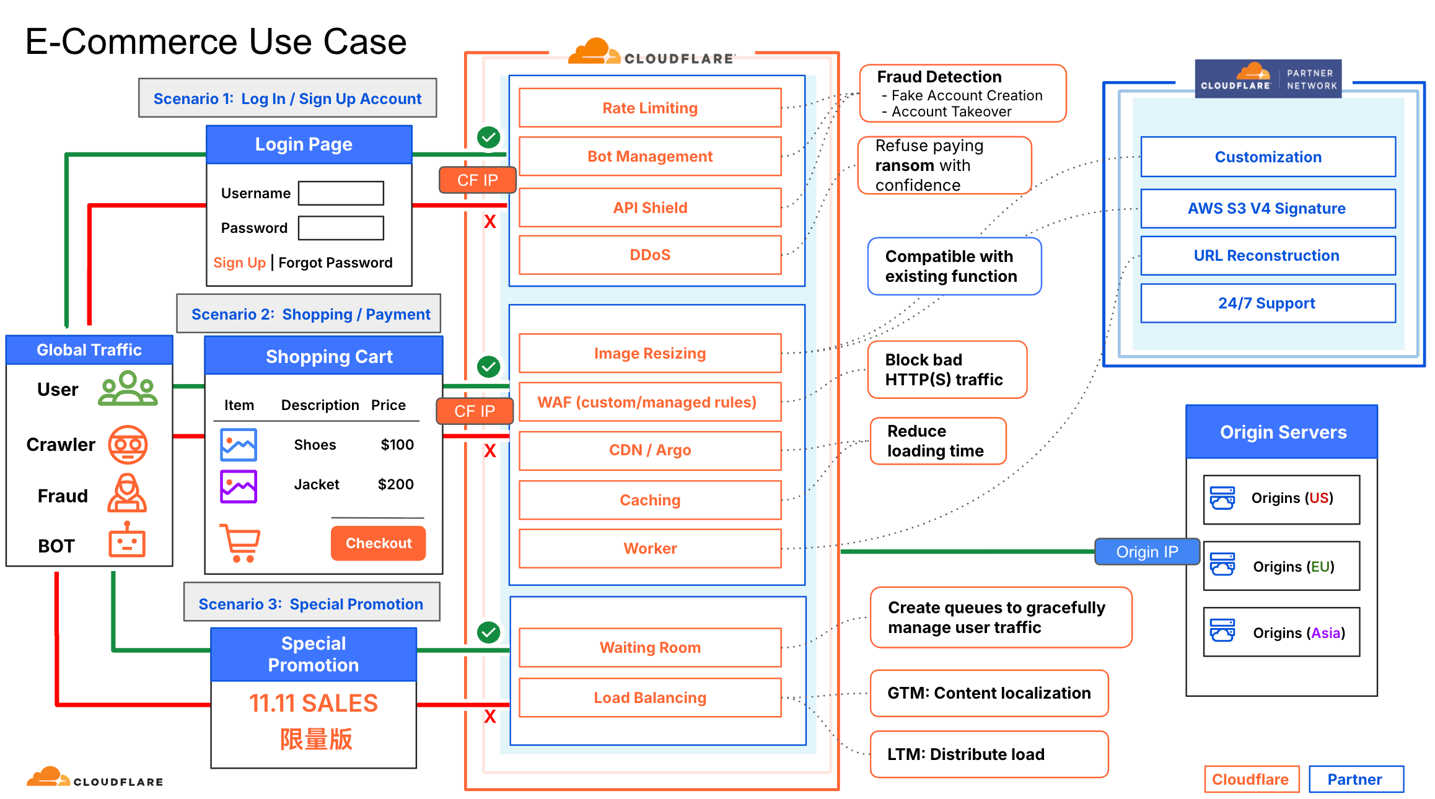
Task: Click the DDoS feature box
Action: point(650,255)
